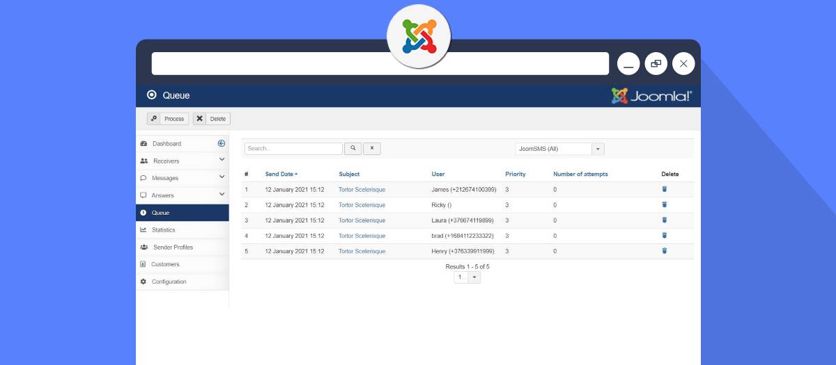Sort by the Send Date column
This screenshot has height=365, width=836.
281,174
